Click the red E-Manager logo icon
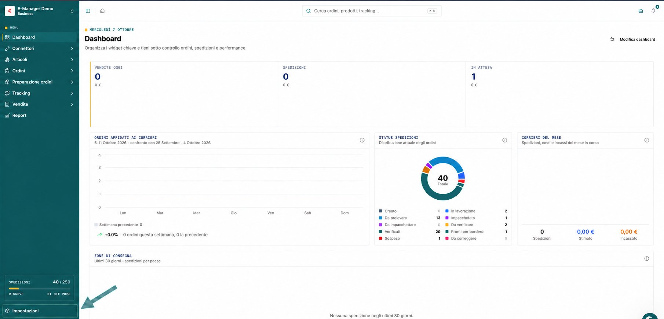 point(10,11)
